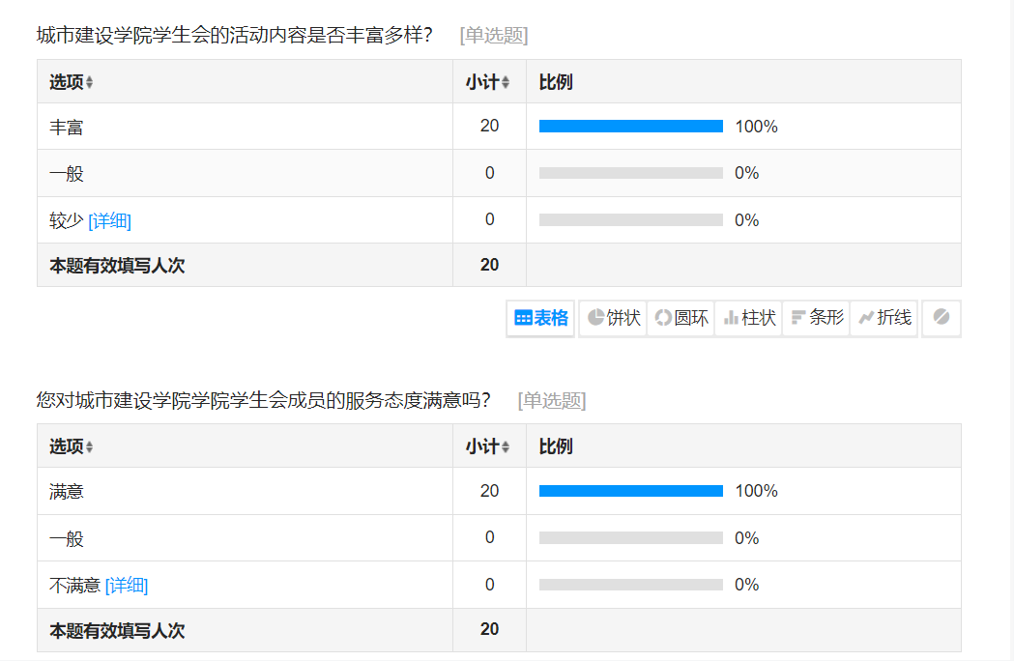The image size is (1014, 661).
Task: Click the 一般 row in first table
Action: coord(499,173)
